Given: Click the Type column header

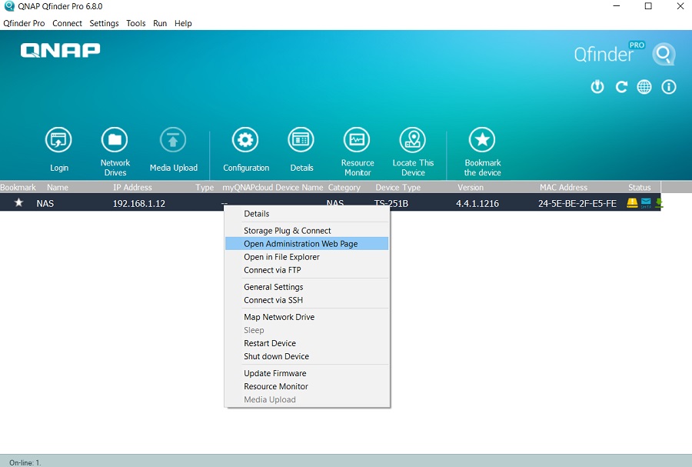Looking at the screenshot, I should coord(205,187).
